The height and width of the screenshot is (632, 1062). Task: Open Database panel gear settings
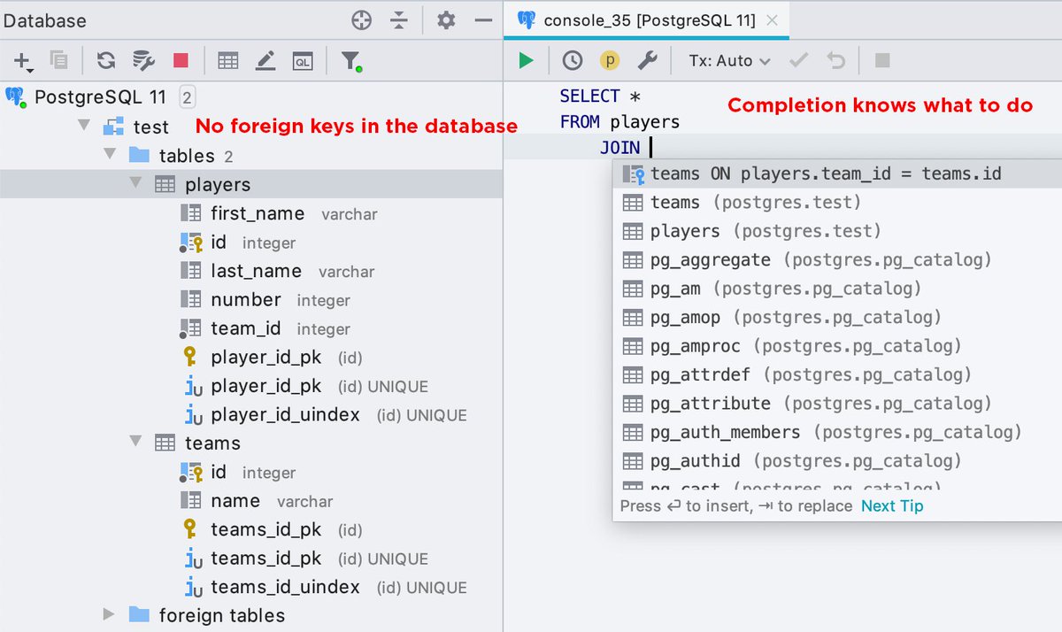coord(446,19)
